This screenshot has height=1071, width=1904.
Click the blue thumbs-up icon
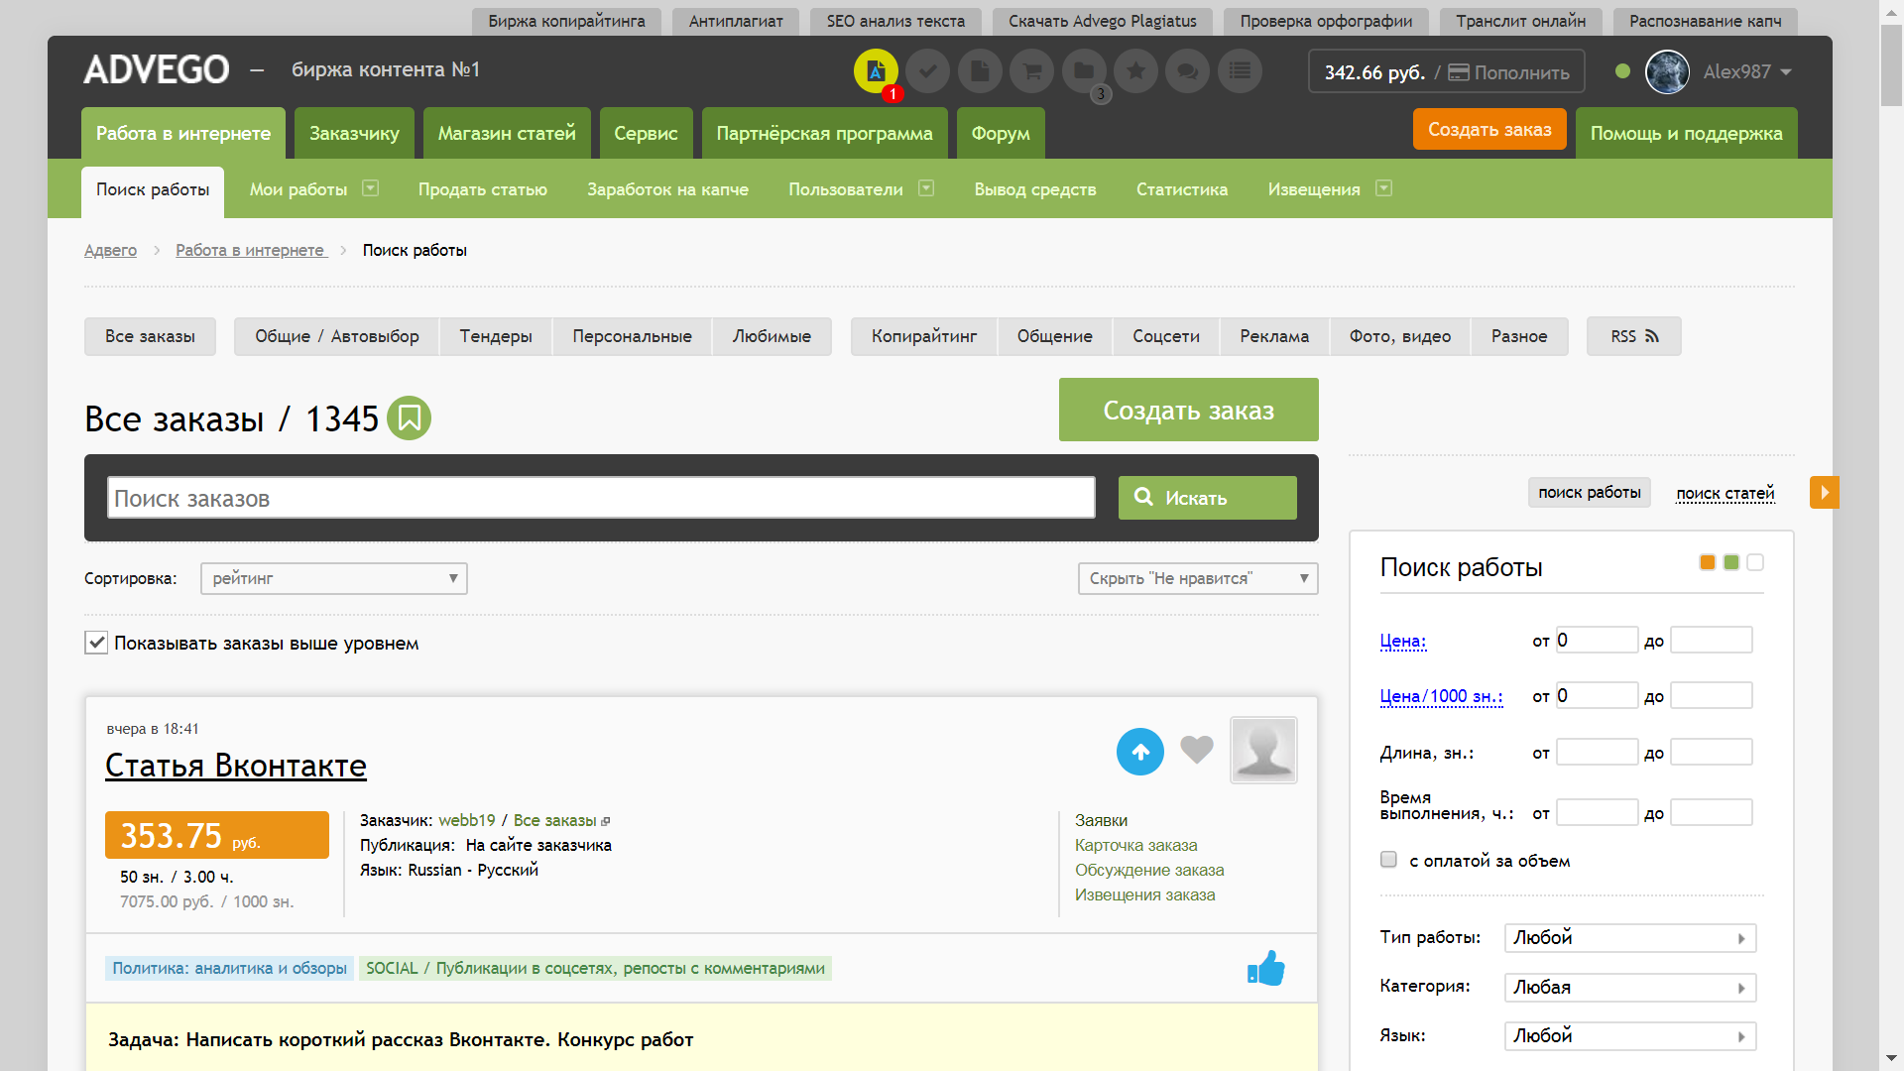tap(1266, 968)
